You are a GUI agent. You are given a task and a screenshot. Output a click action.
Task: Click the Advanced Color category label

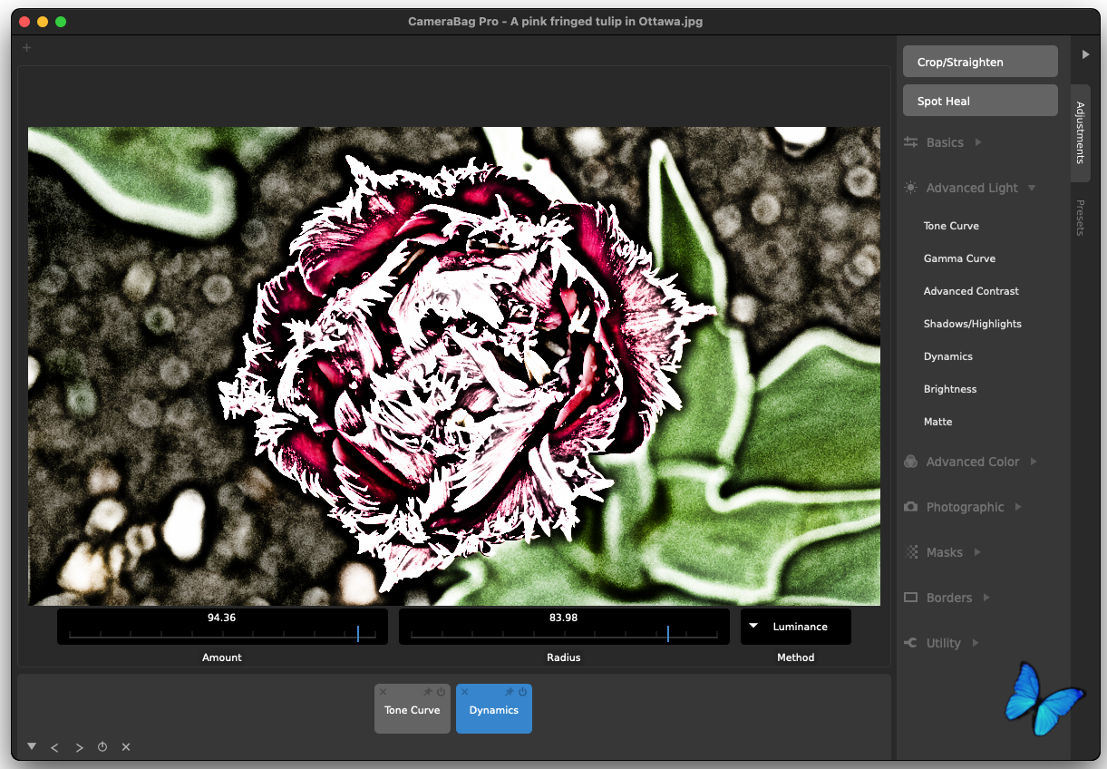(x=973, y=462)
